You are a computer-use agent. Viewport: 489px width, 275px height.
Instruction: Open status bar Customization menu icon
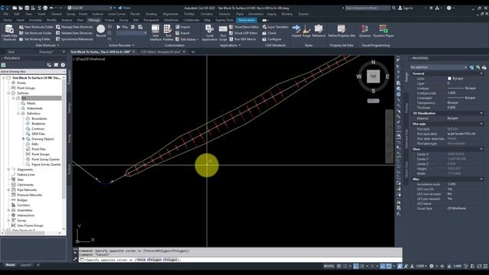[x=485, y=266]
